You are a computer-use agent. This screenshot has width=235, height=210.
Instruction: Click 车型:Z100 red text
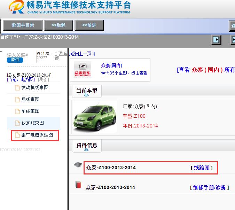coord(134,116)
